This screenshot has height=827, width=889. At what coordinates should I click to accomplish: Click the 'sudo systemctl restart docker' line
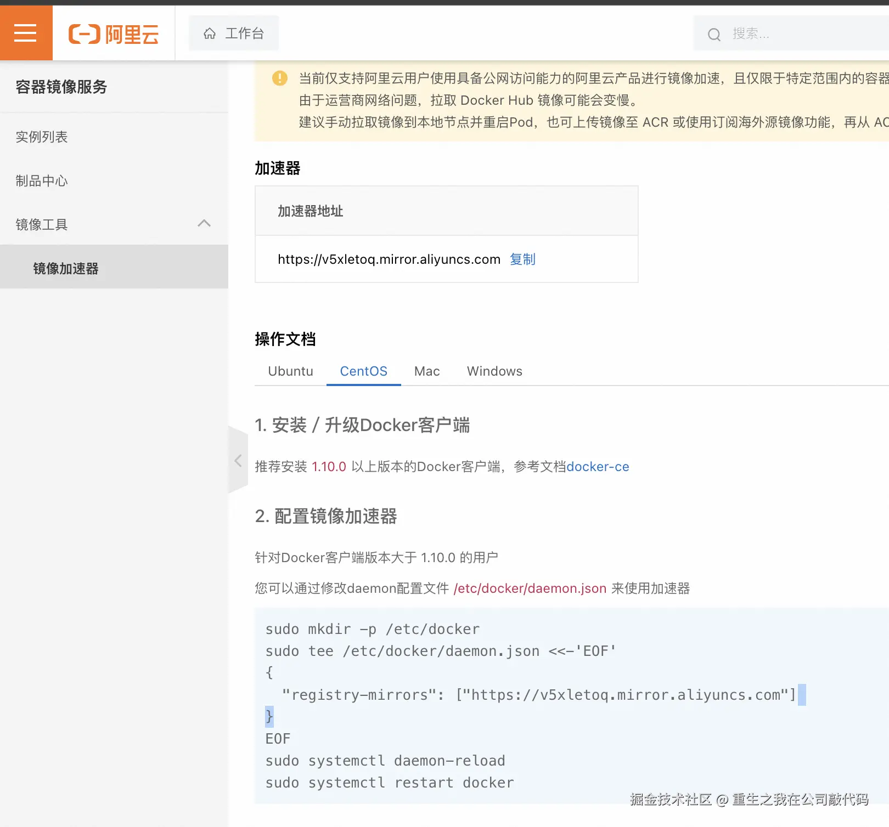(x=390, y=783)
